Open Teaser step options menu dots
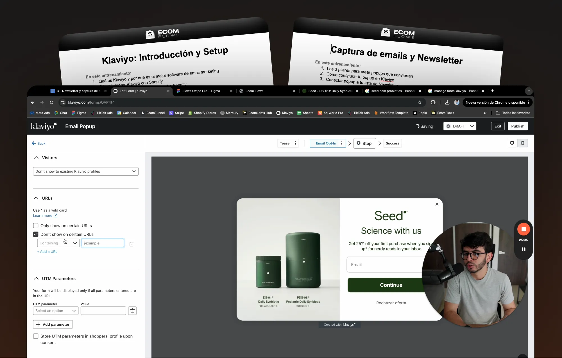Image resolution: width=562 pixels, height=358 pixels. [296, 143]
